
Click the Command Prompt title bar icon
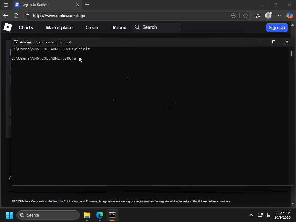(x=16, y=42)
